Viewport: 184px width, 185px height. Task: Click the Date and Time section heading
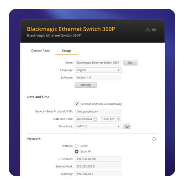[38, 97]
